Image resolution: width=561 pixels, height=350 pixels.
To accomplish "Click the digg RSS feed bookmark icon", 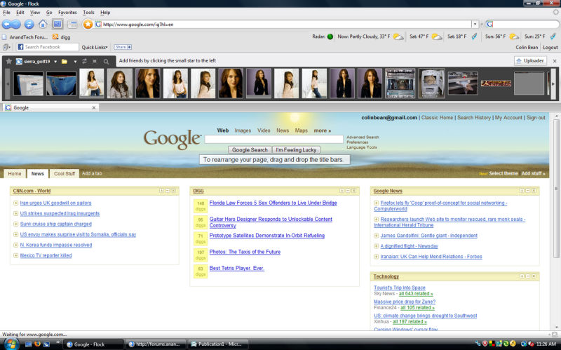I will tap(55, 37).
